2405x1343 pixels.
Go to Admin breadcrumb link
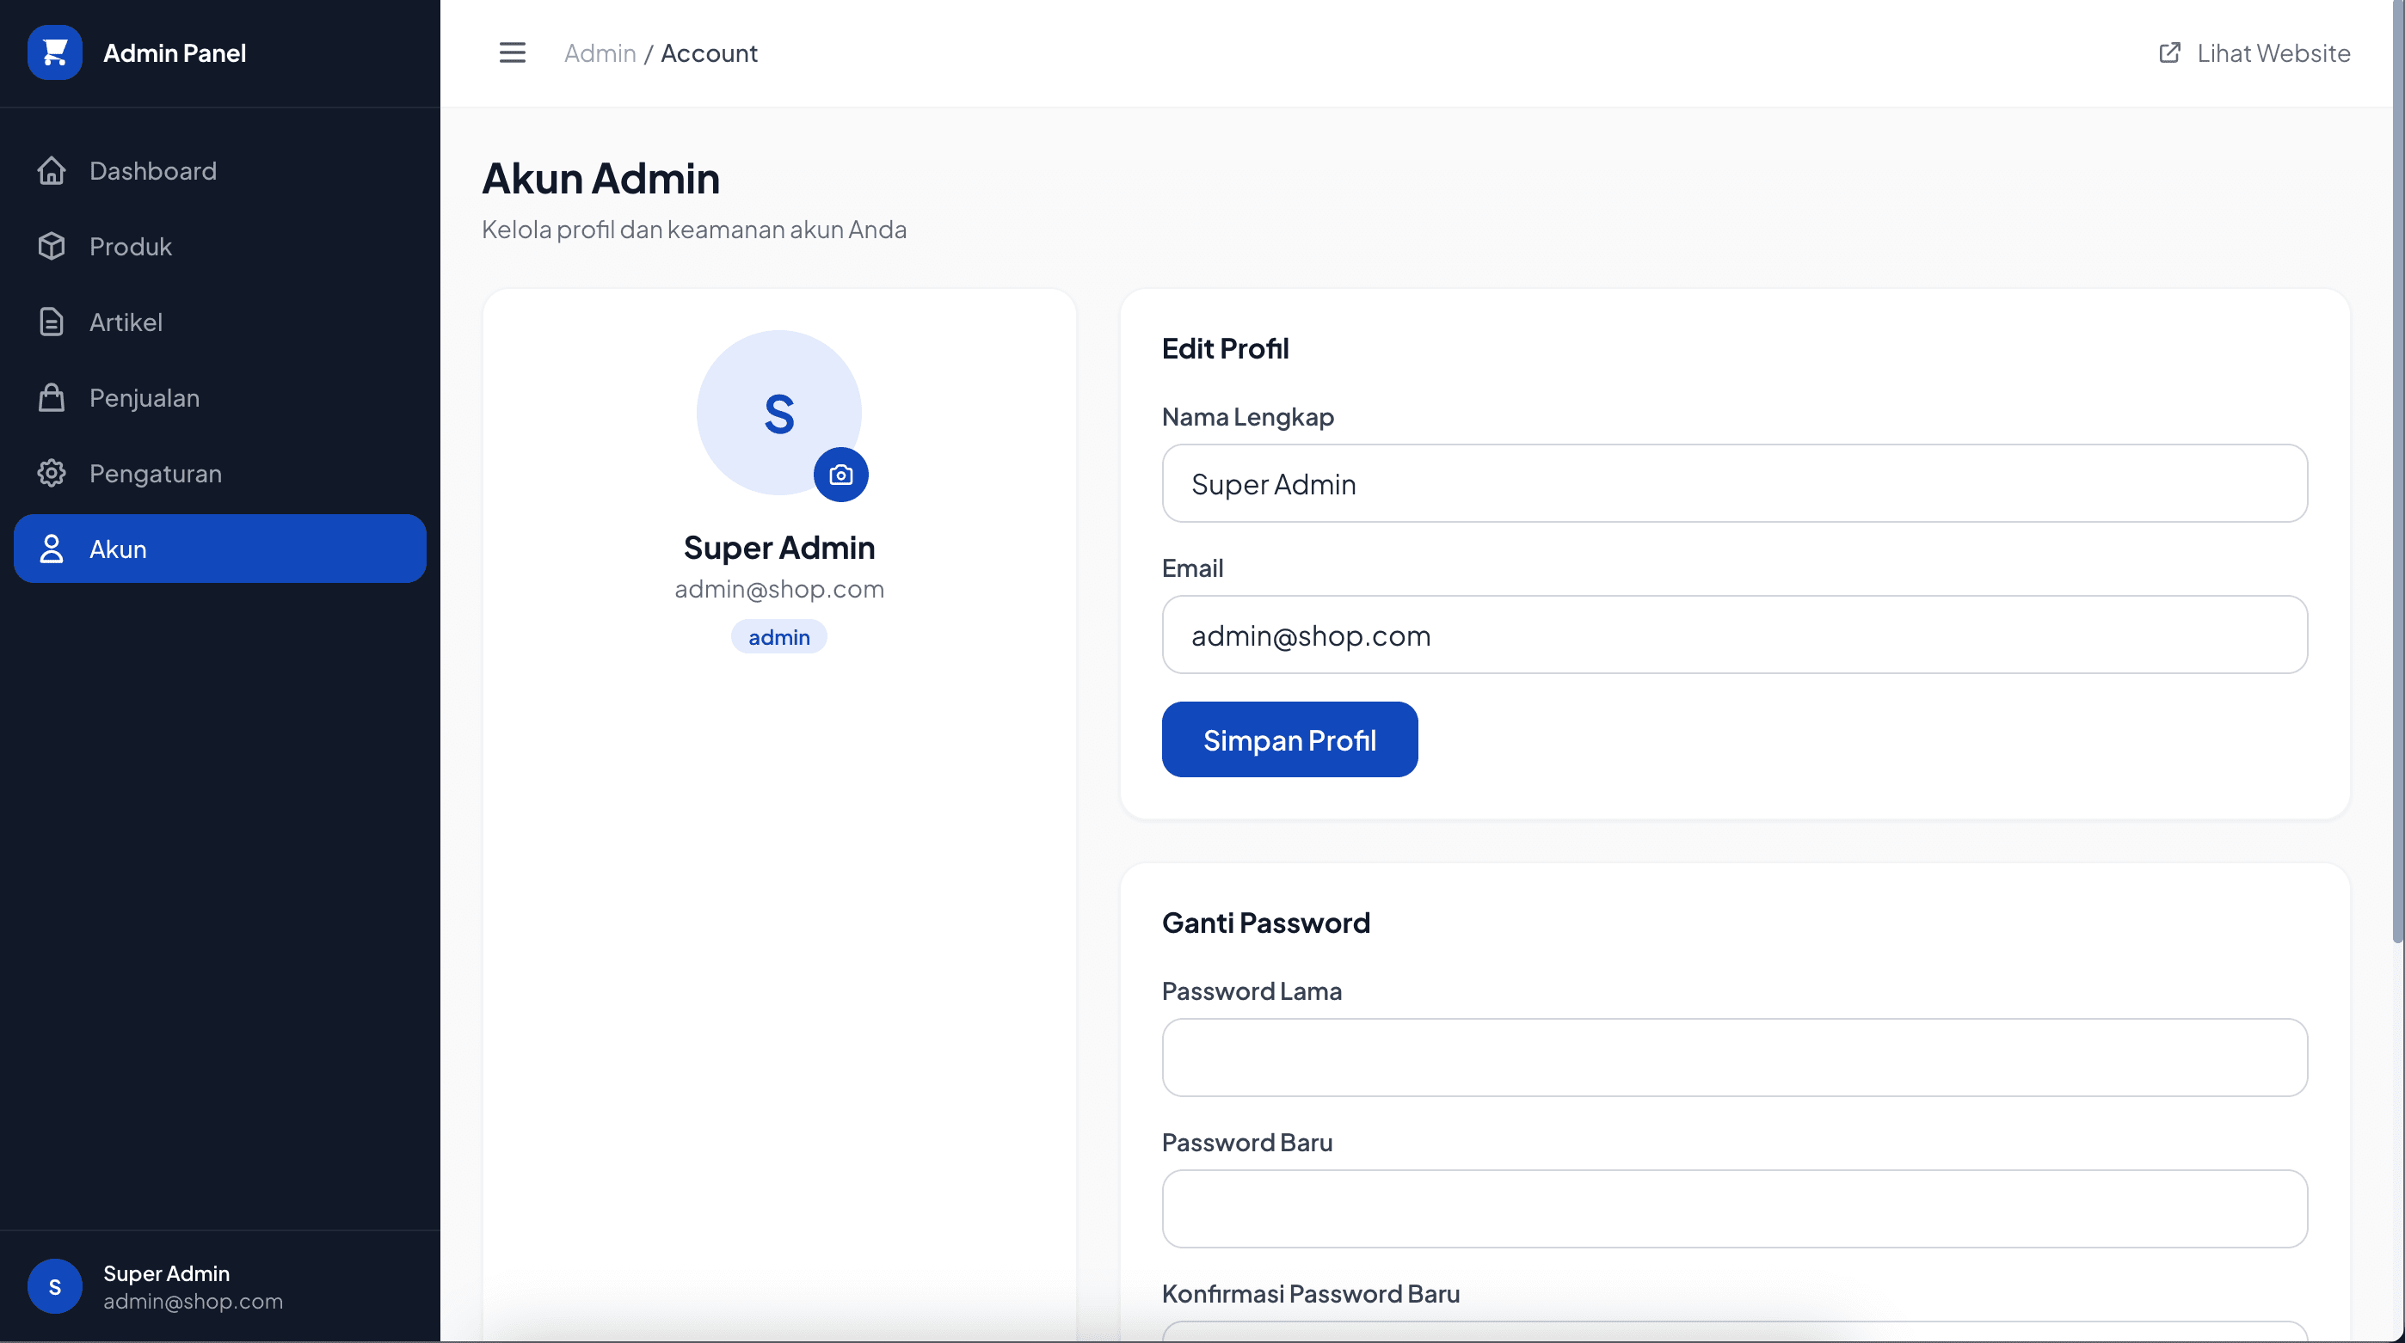point(600,53)
